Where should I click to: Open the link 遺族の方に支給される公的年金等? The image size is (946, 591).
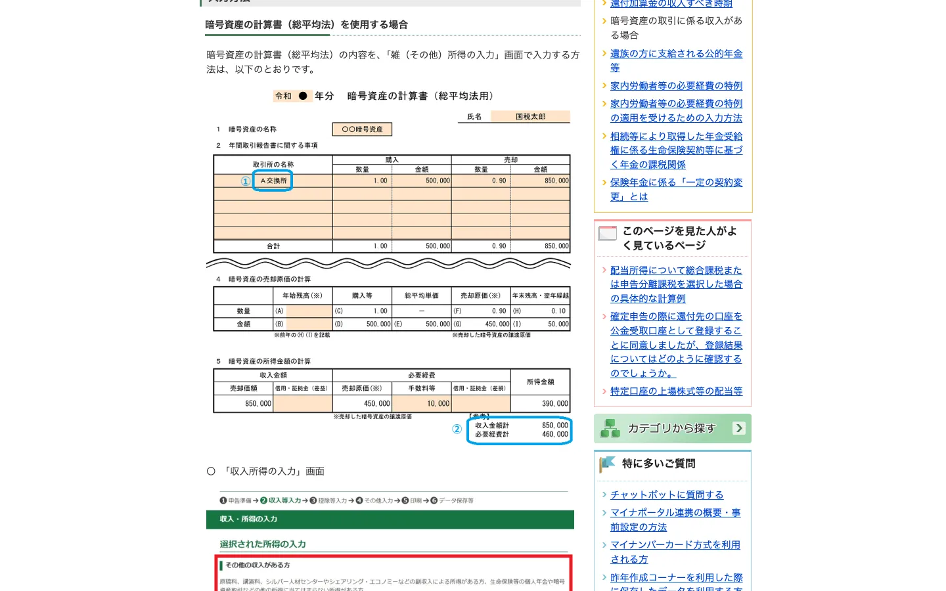(x=676, y=60)
